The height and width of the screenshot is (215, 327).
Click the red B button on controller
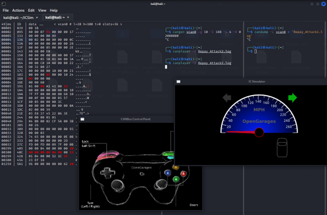pos(184,174)
